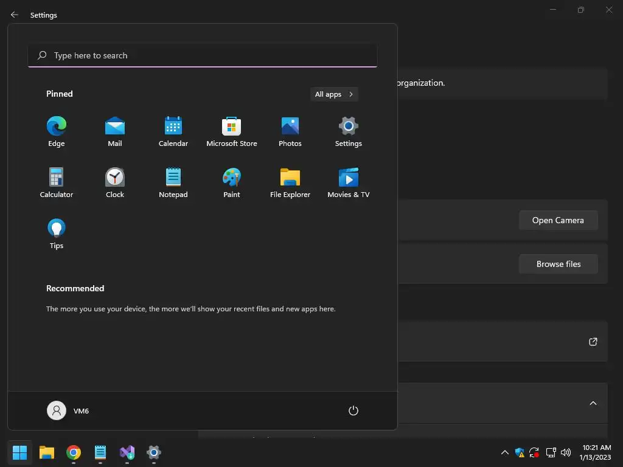Go back in the Settings window
Image resolution: width=623 pixels, height=467 pixels.
click(x=15, y=15)
